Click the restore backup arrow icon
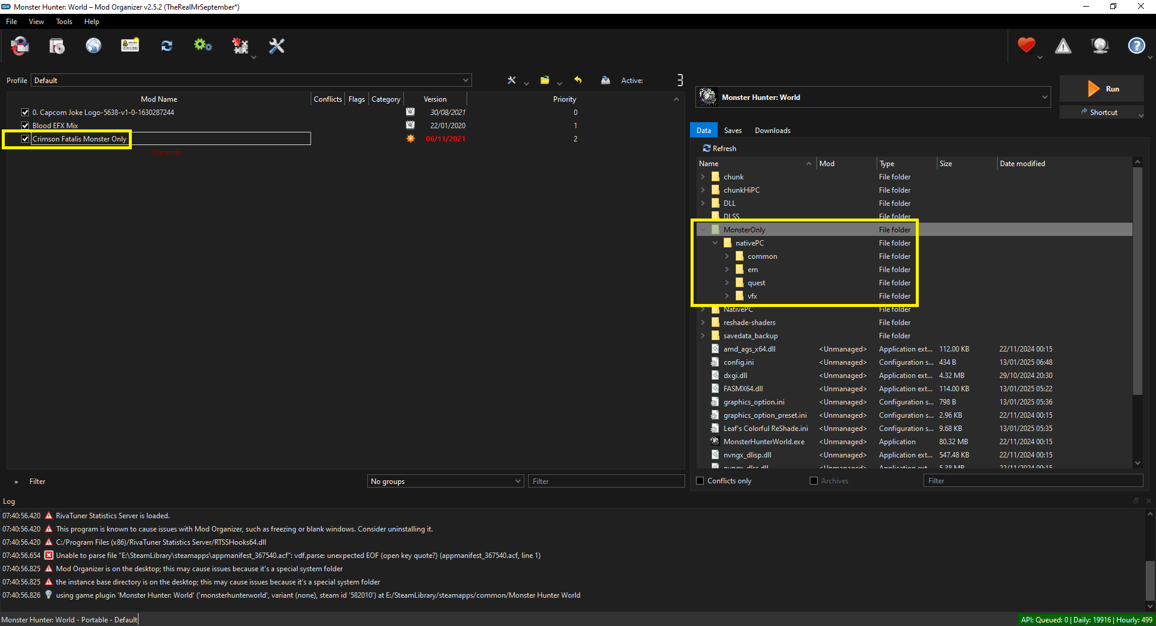 point(578,80)
